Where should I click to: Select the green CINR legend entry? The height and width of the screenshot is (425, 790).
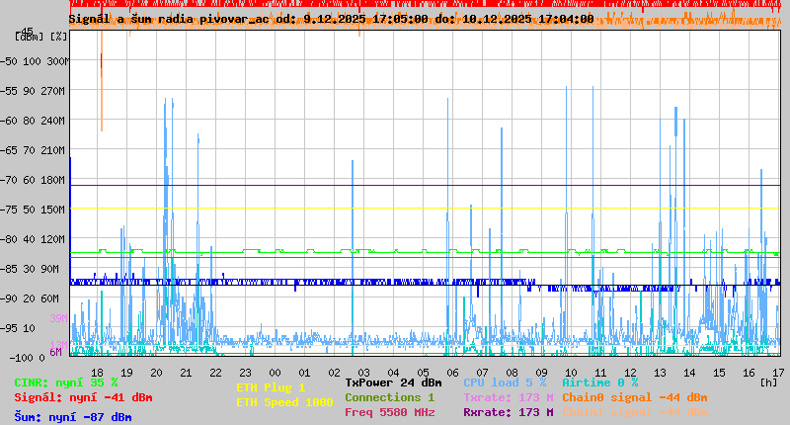[x=66, y=382]
